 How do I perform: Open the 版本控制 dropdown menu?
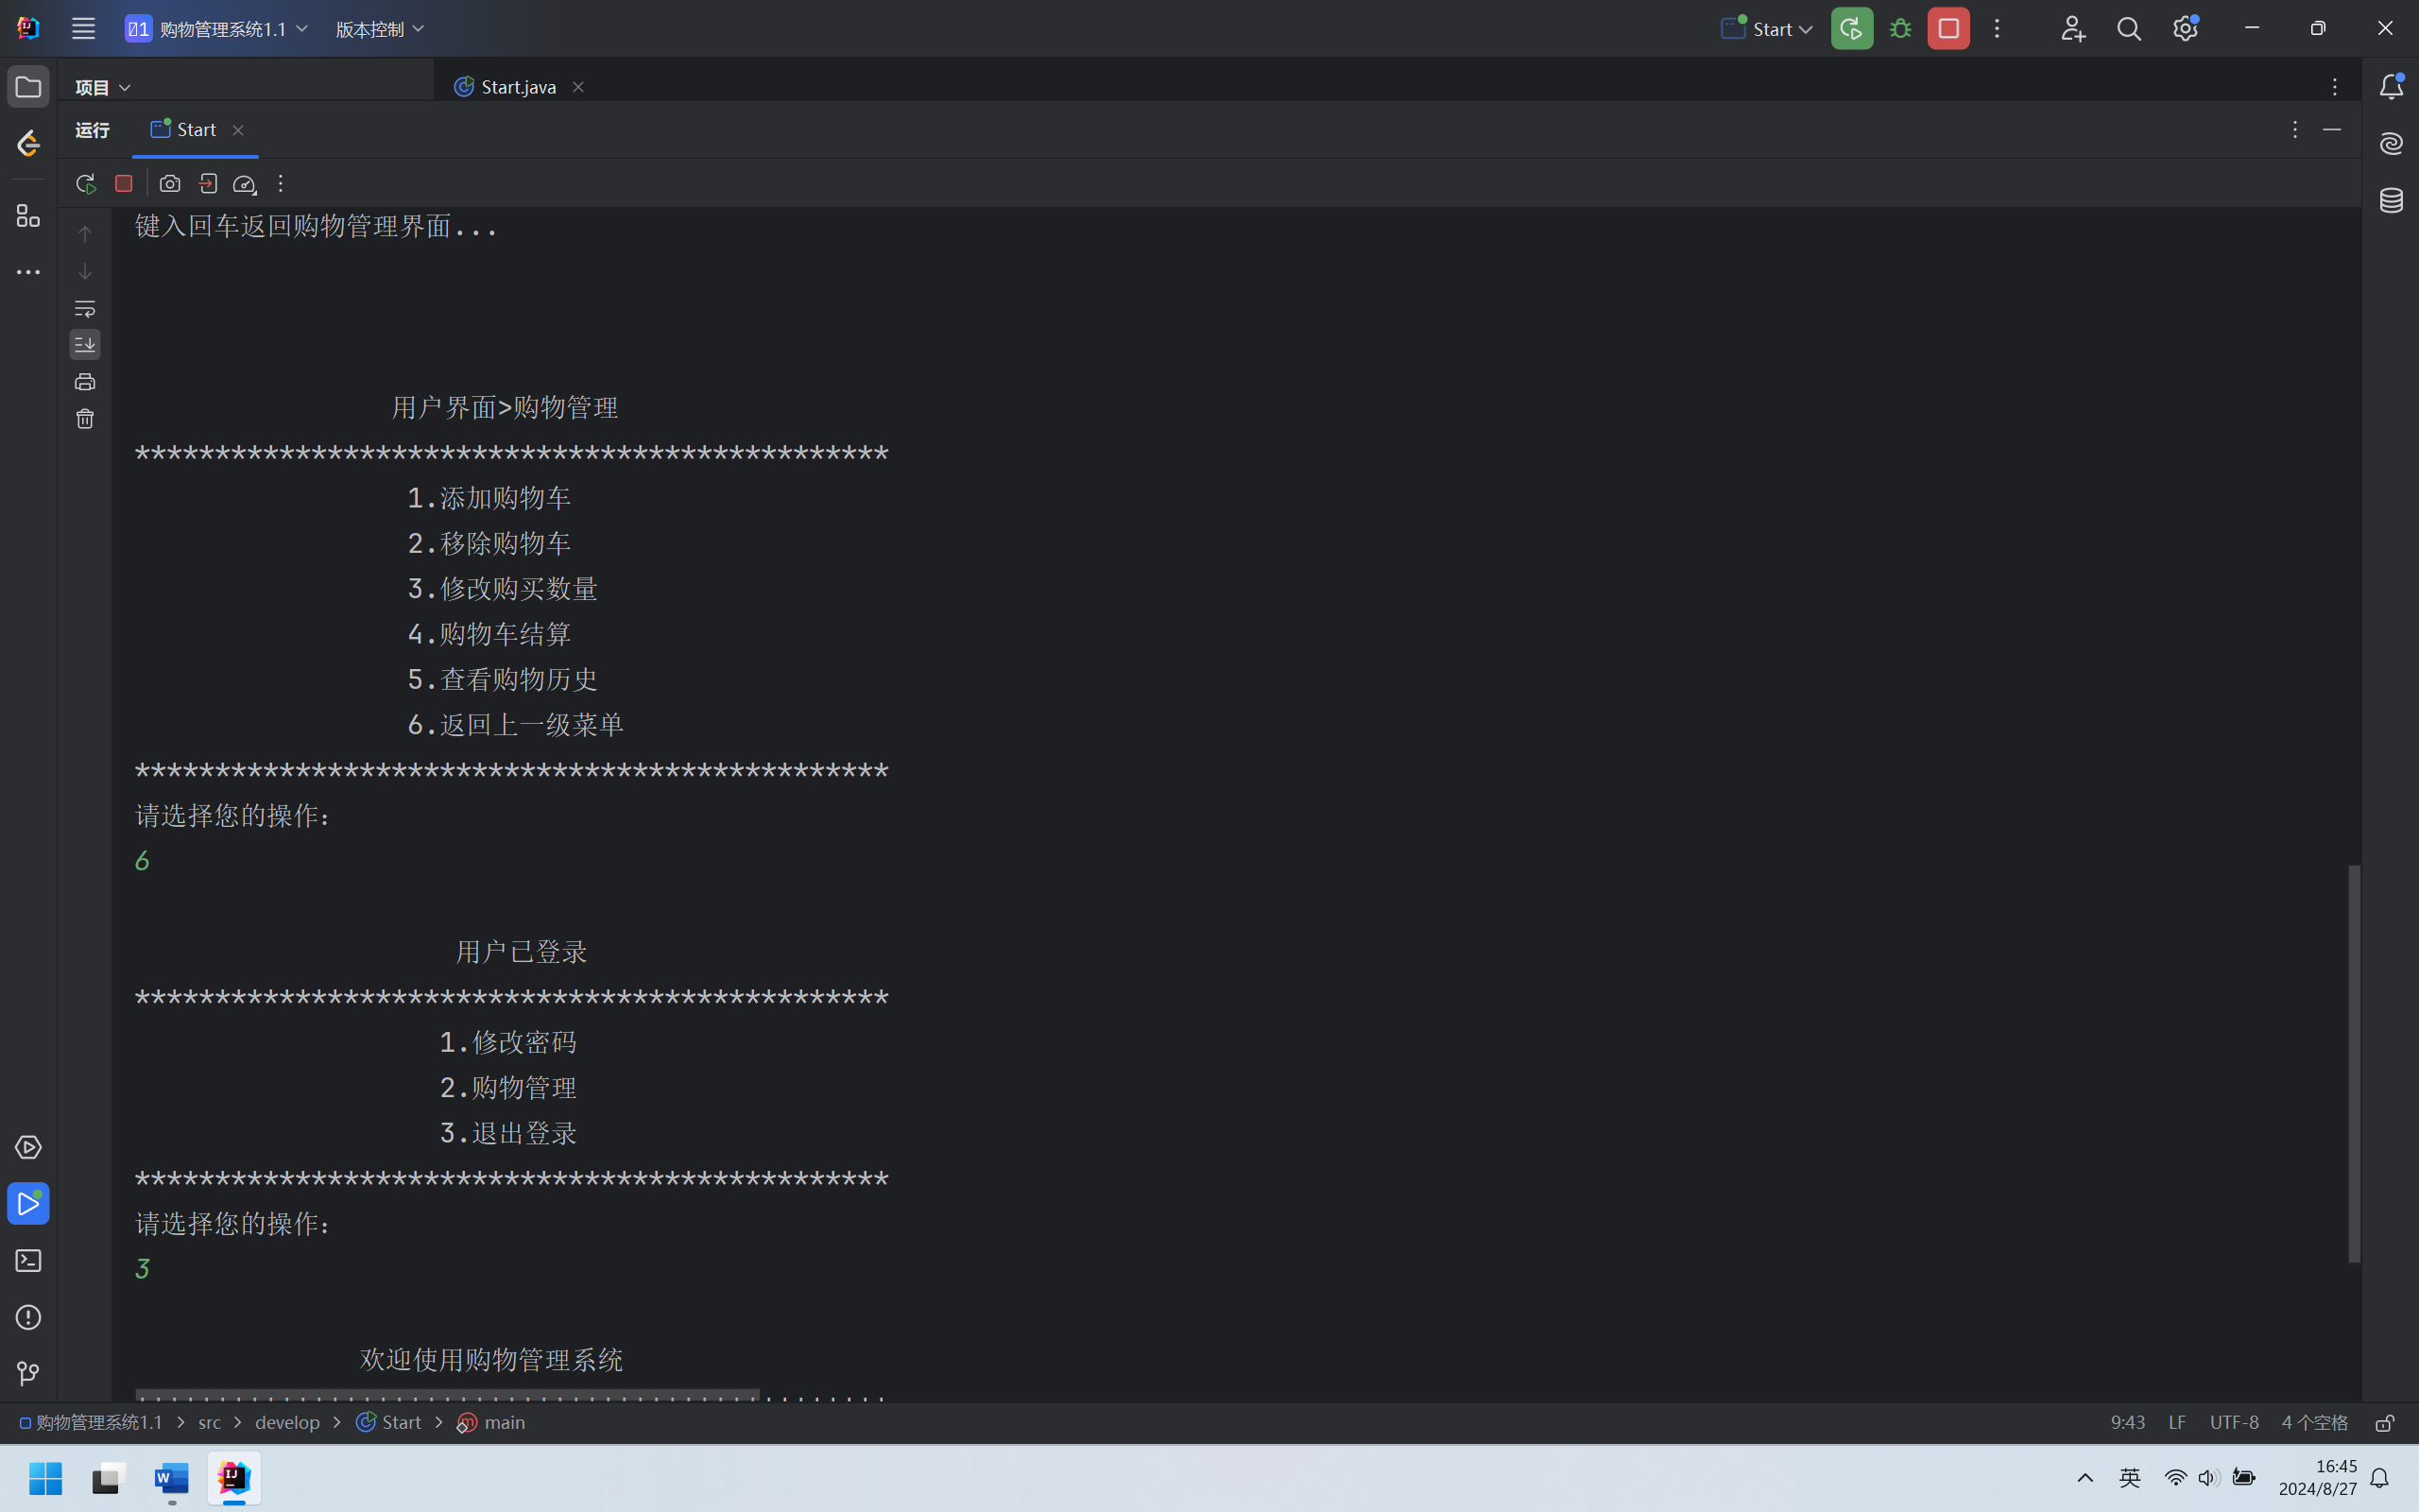pos(380,29)
